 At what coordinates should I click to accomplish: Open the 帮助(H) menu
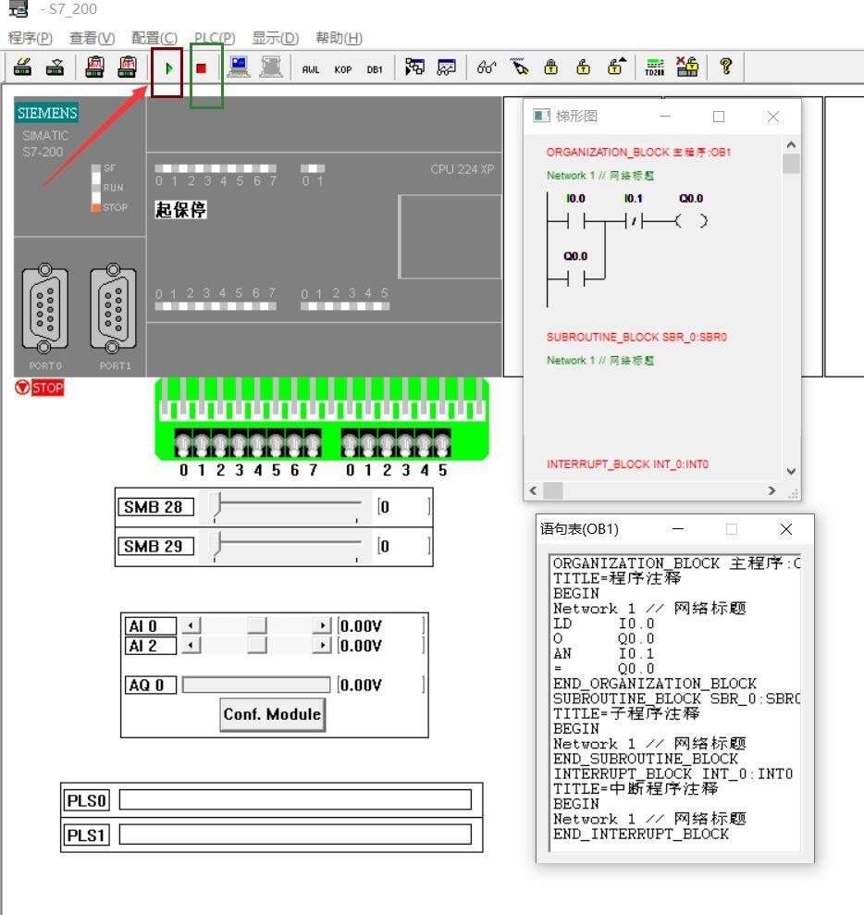(339, 38)
